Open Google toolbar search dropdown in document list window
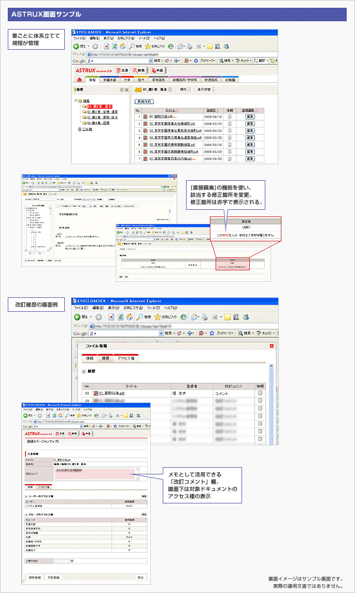Viewport: 355px width, 593px height. pyautogui.click(x=151, y=61)
